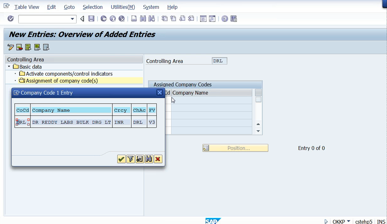Click DR REDDY LABS BULK DRG LT cell
This screenshot has width=387, height=224.
tap(72, 122)
